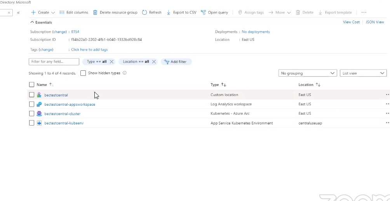This screenshot has width=390, height=201.
Task: Focus the Filter for any field box
Action: tap(54, 61)
